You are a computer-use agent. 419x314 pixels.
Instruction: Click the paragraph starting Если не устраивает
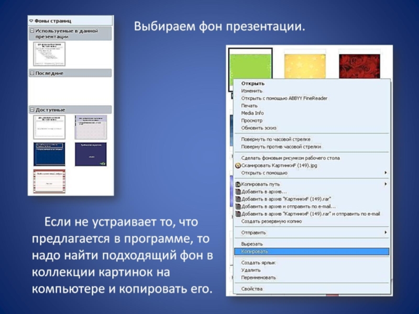(123, 255)
